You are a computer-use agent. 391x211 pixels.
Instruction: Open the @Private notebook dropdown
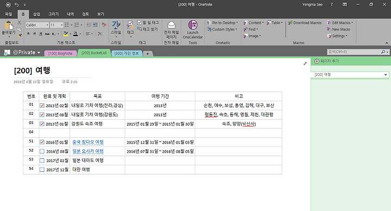[39, 52]
